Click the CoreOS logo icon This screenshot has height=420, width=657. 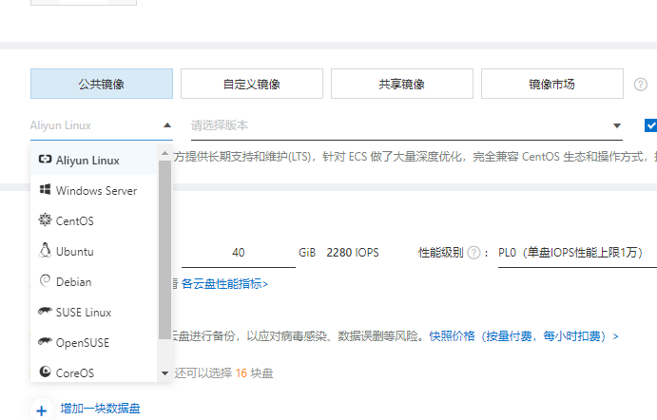click(45, 372)
